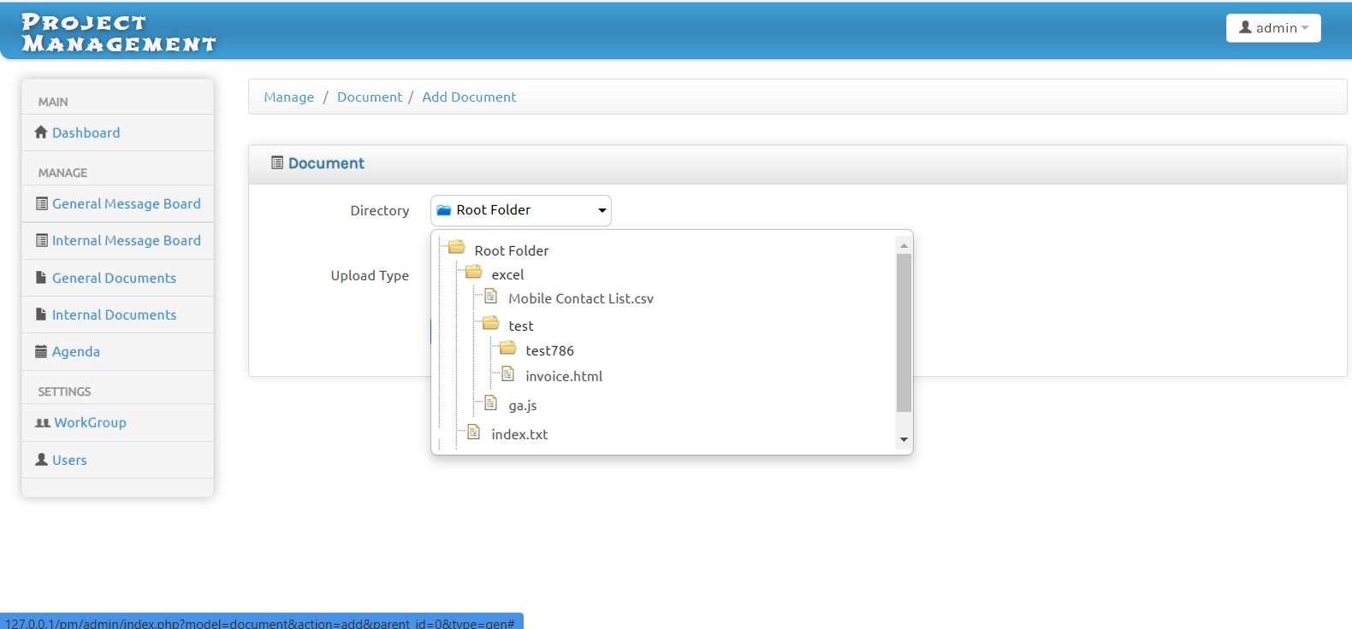Image resolution: width=1352 pixels, height=629 pixels.
Task: Click the index.txt file icon
Action: tap(473, 432)
